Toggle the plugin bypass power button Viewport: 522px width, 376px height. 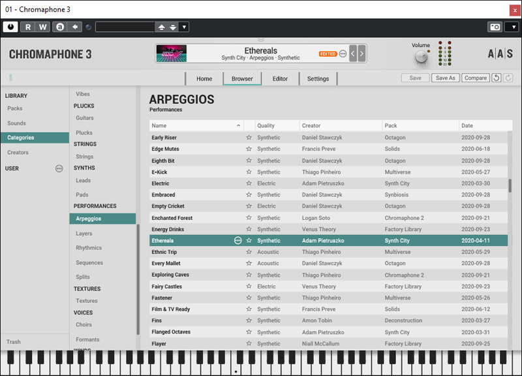pyautogui.click(x=10, y=27)
